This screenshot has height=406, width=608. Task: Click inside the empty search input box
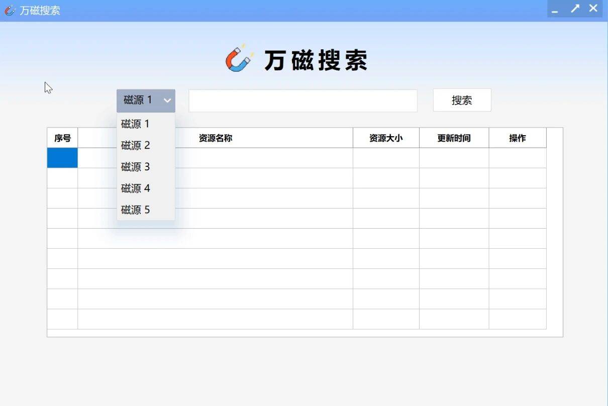302,100
